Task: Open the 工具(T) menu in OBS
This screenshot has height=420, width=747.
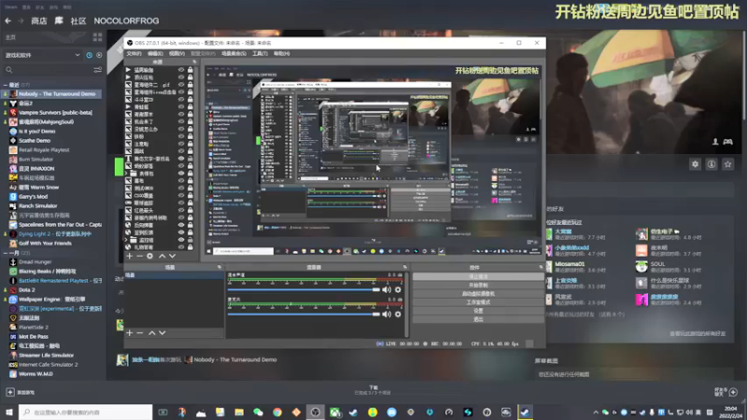Action: (260, 54)
